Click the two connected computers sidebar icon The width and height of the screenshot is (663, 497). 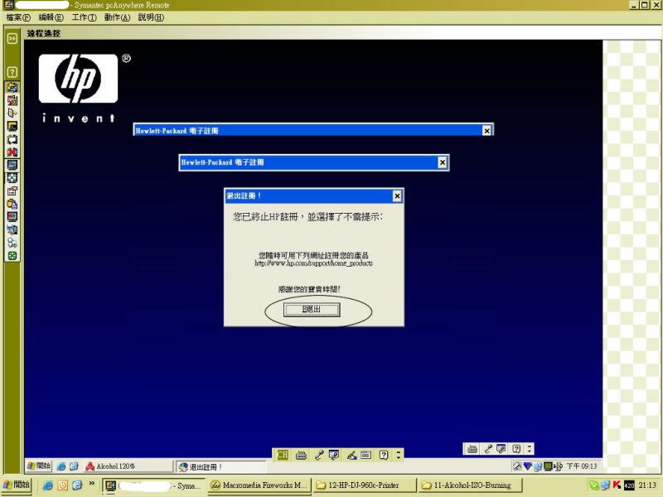[x=12, y=230]
